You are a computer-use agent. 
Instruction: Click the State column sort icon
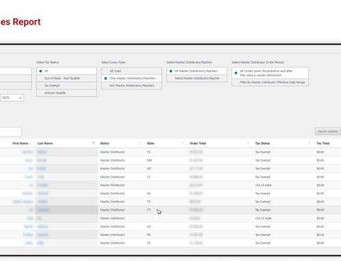point(183,143)
